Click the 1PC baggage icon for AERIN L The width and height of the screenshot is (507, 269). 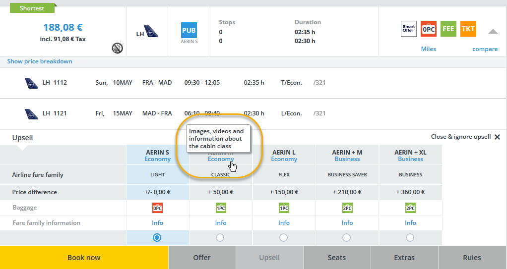284,208
